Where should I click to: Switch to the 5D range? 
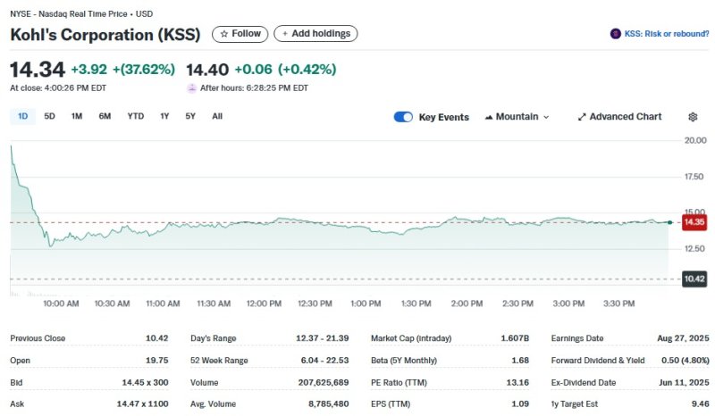50,116
